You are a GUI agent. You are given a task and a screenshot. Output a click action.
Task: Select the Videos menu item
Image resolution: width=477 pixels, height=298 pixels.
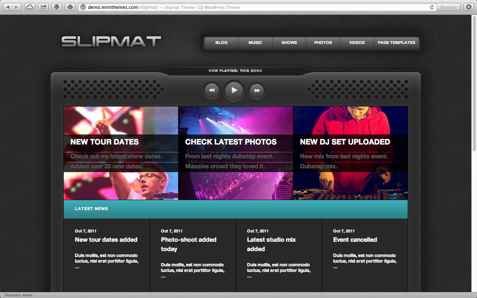point(357,42)
